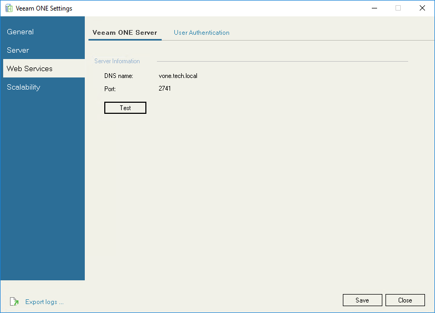Save the Veeam ONE settings
The width and height of the screenshot is (435, 313).
click(362, 300)
